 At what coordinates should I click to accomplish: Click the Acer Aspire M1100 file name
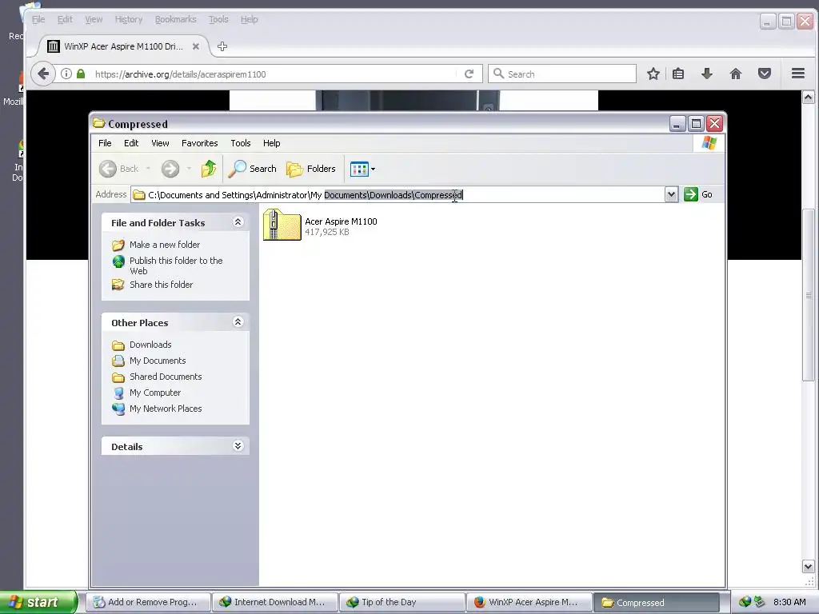[341, 221]
